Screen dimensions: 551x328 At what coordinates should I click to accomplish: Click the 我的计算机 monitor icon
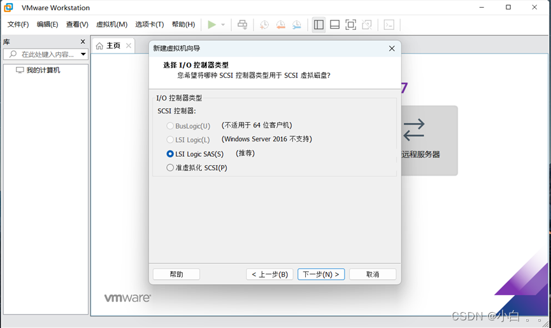(x=20, y=70)
